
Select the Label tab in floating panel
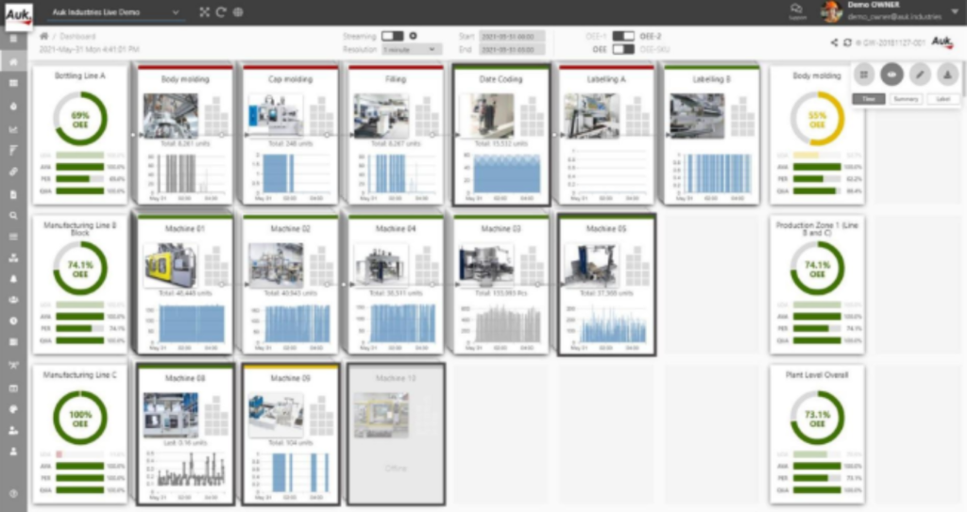coord(941,98)
